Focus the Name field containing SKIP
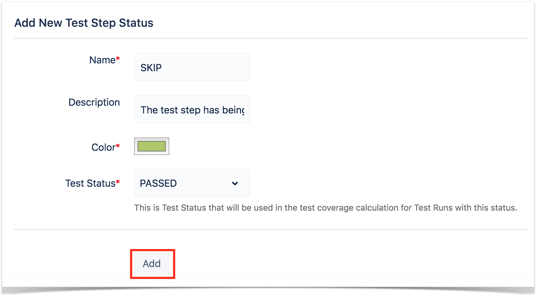Screen dimensions: 539x297 [192, 67]
